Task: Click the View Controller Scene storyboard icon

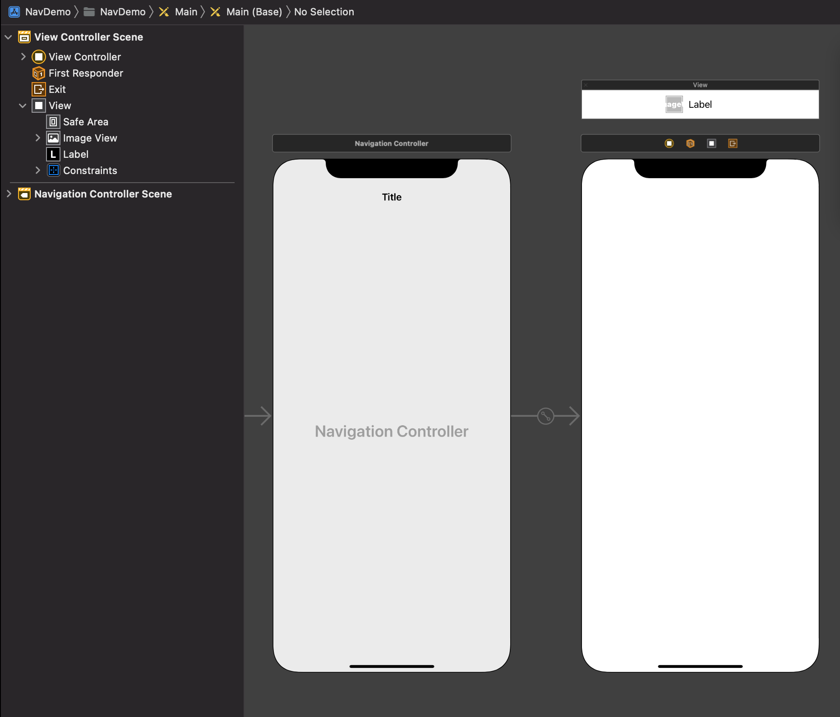Action: (24, 37)
